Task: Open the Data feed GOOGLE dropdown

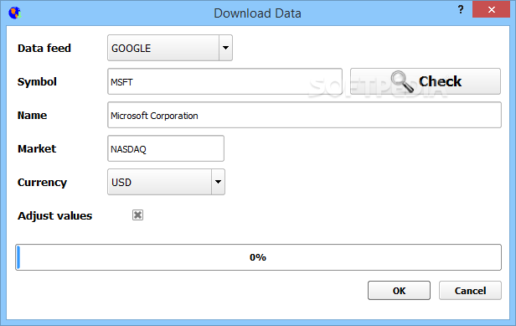Action: point(170,48)
